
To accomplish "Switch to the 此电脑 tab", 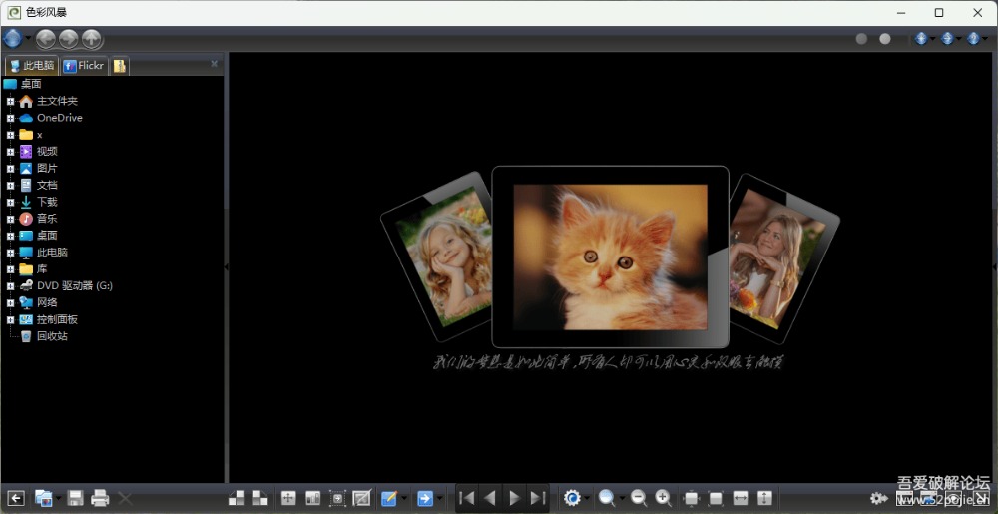I will click(x=32, y=66).
